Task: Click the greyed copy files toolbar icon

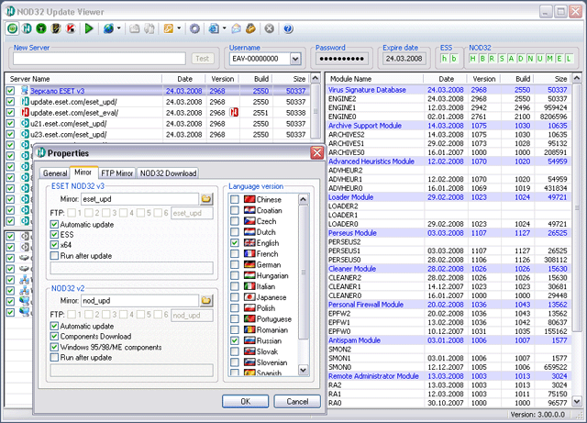Action: [149, 28]
